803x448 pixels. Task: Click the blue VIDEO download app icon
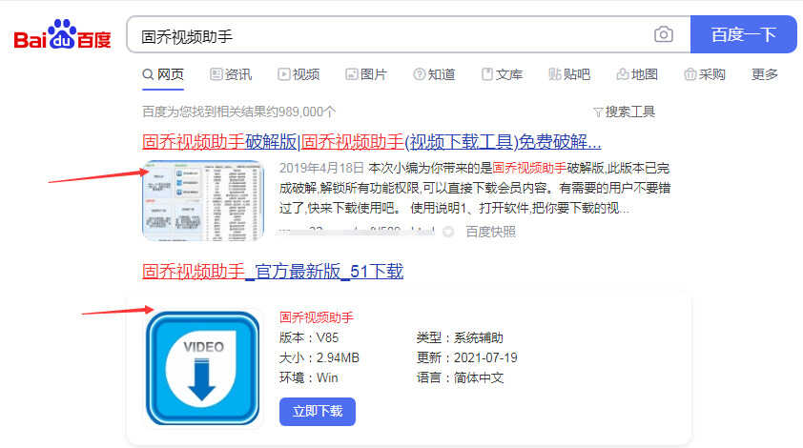pos(203,368)
